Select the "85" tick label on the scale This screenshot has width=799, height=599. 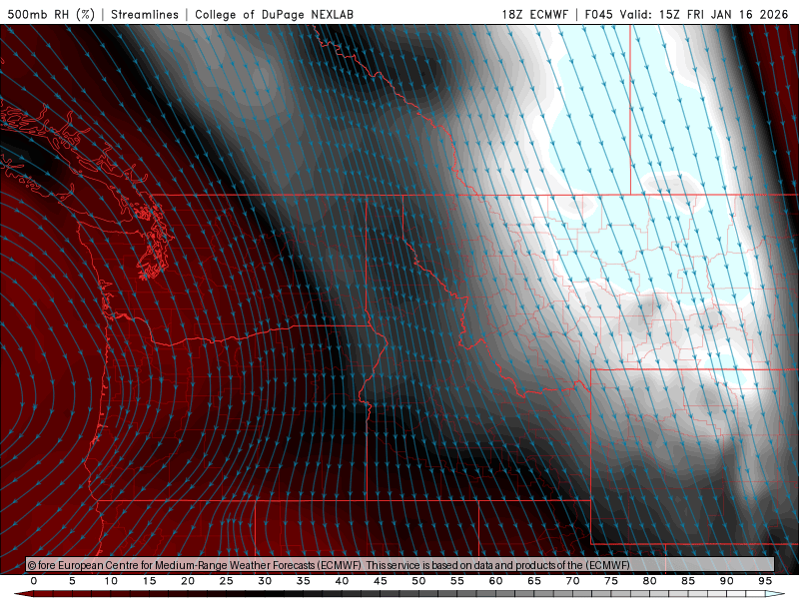point(688,581)
